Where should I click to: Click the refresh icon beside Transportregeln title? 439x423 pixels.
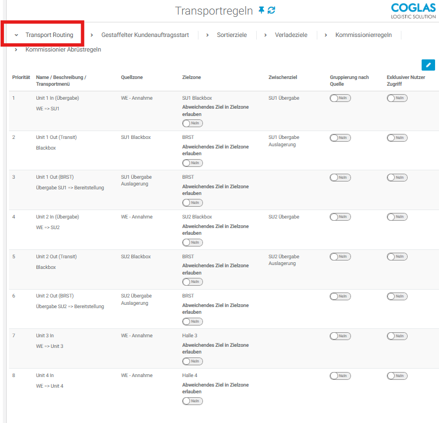point(271,11)
